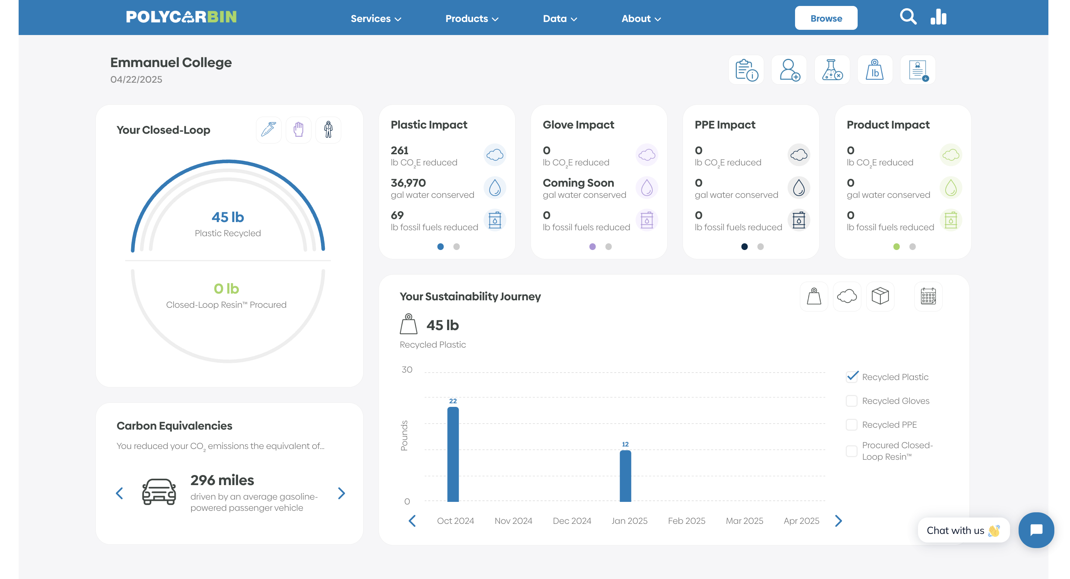Expand the Data dropdown menu

[x=560, y=19]
